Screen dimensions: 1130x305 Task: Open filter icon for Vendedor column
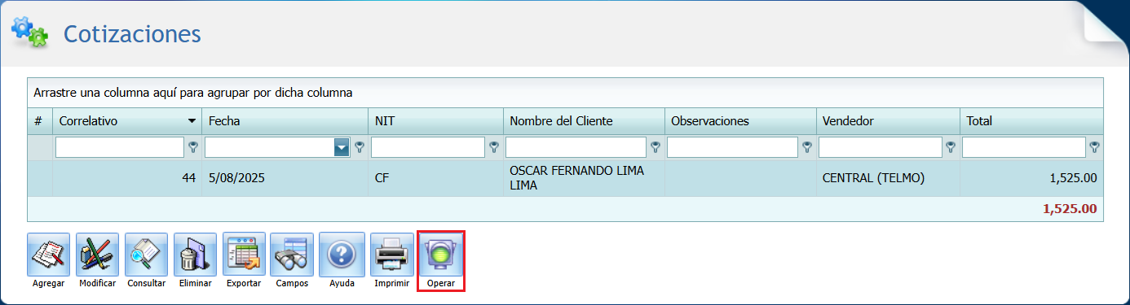click(951, 147)
